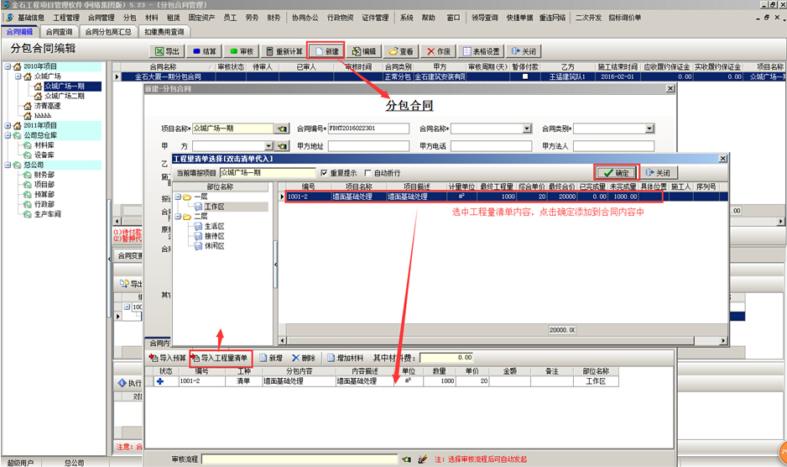Image resolution: width=787 pixels, height=467 pixels.
Task: Enable the 自动折行 checkbox
Action: click(x=367, y=173)
